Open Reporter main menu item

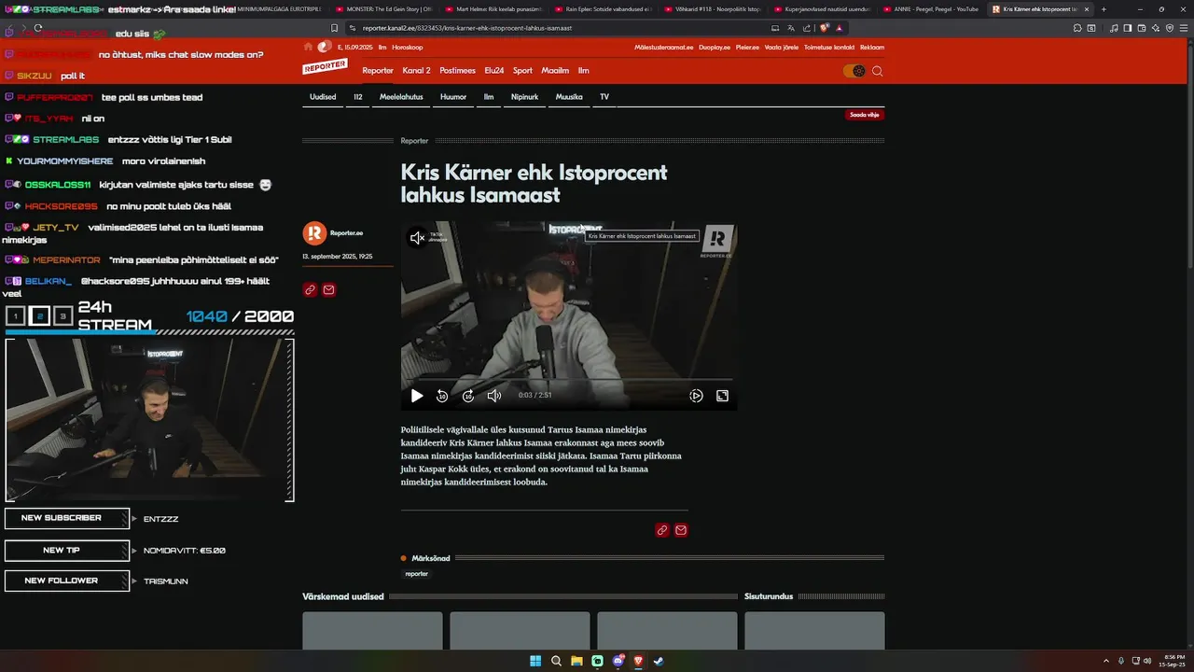click(x=378, y=71)
